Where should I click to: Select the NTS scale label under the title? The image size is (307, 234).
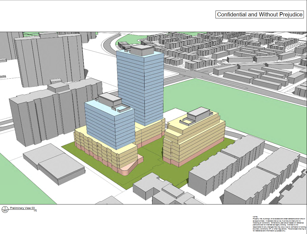(35, 211)
